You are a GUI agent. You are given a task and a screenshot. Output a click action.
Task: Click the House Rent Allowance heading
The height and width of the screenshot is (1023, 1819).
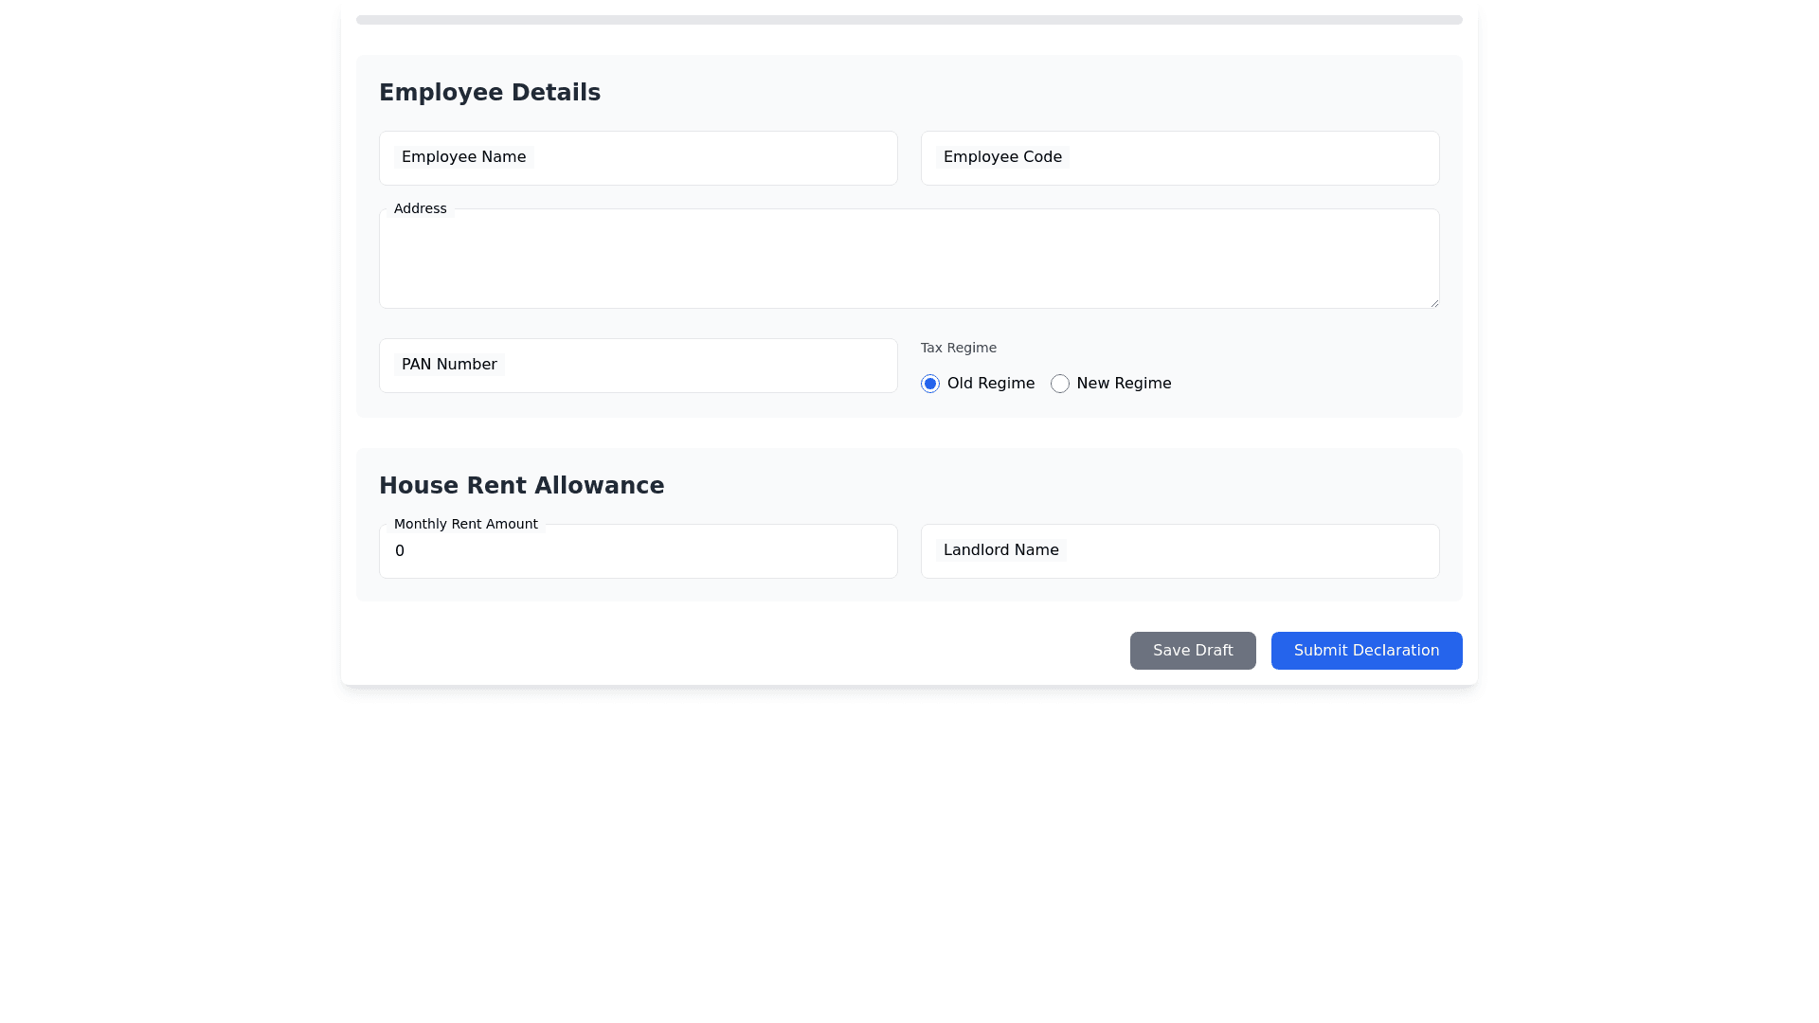click(521, 486)
